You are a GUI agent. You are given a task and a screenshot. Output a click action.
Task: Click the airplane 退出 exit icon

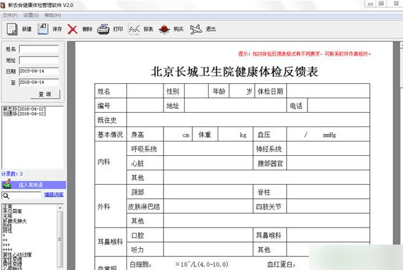(x=196, y=29)
